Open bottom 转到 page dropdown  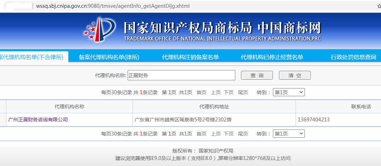point(288,134)
